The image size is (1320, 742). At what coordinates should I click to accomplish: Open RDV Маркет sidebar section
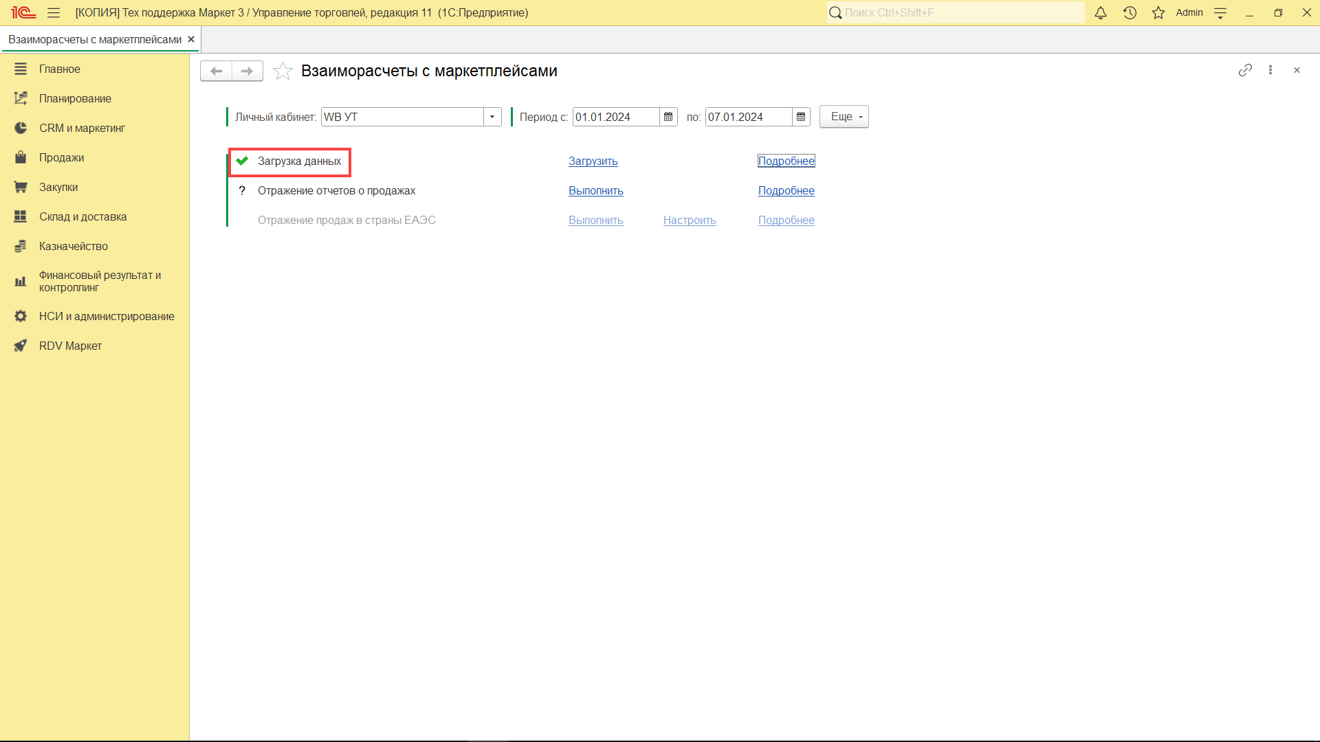[x=70, y=346]
